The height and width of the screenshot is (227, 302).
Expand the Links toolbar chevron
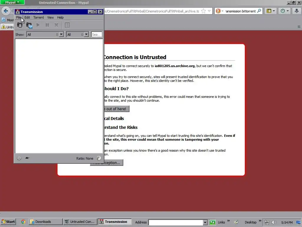(229, 220)
